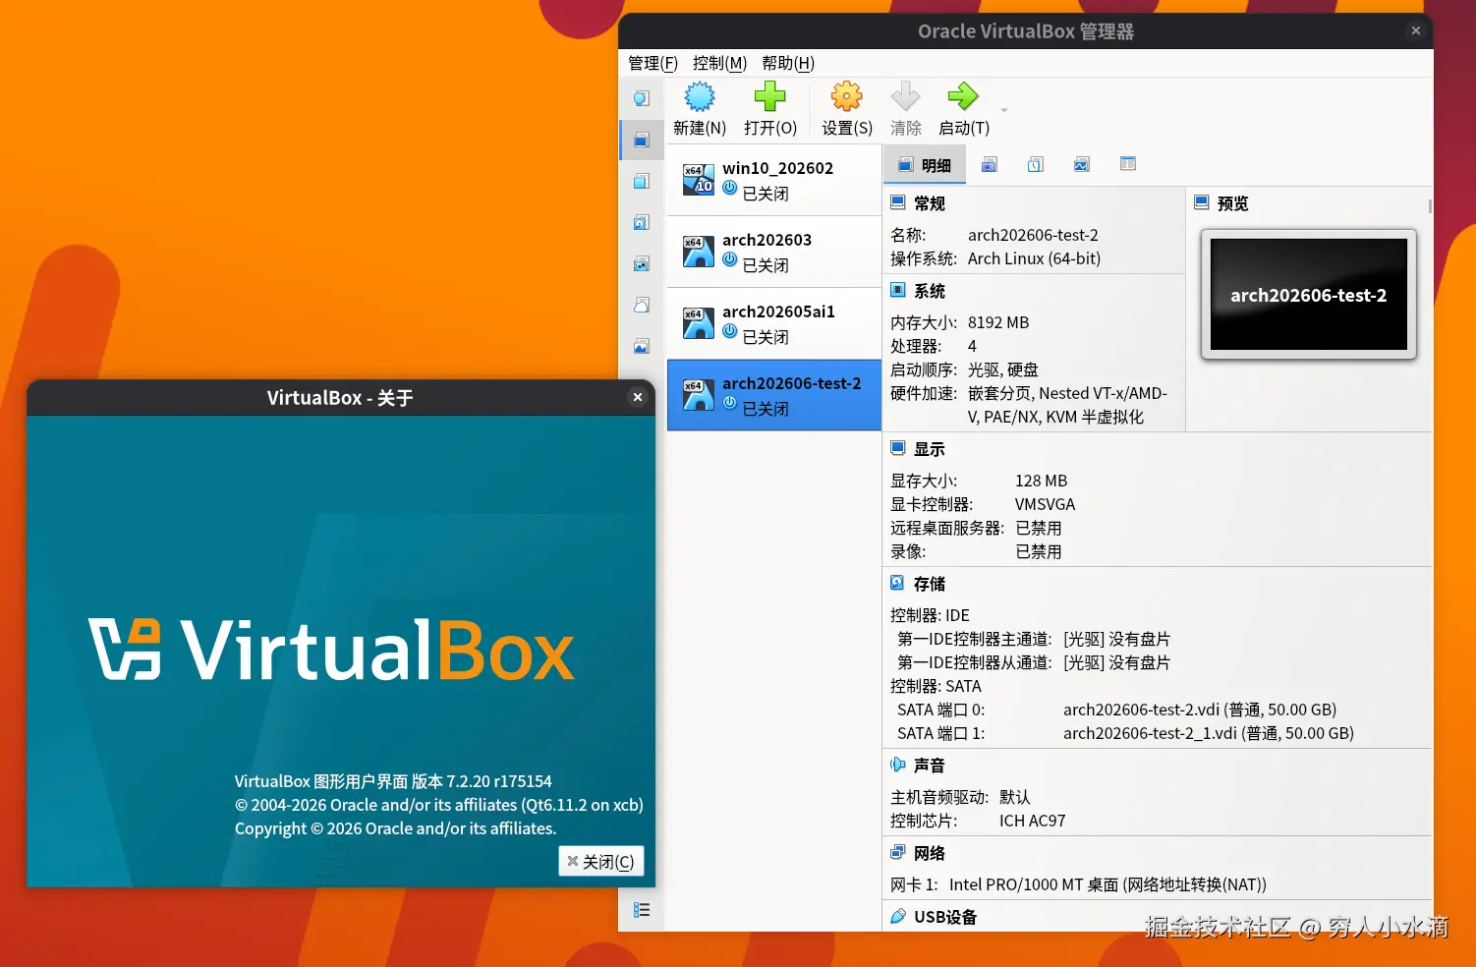Click the SATA disk entry arch202606-test-2_1.vdi
Image resolution: width=1476 pixels, height=967 pixels.
point(1209,733)
